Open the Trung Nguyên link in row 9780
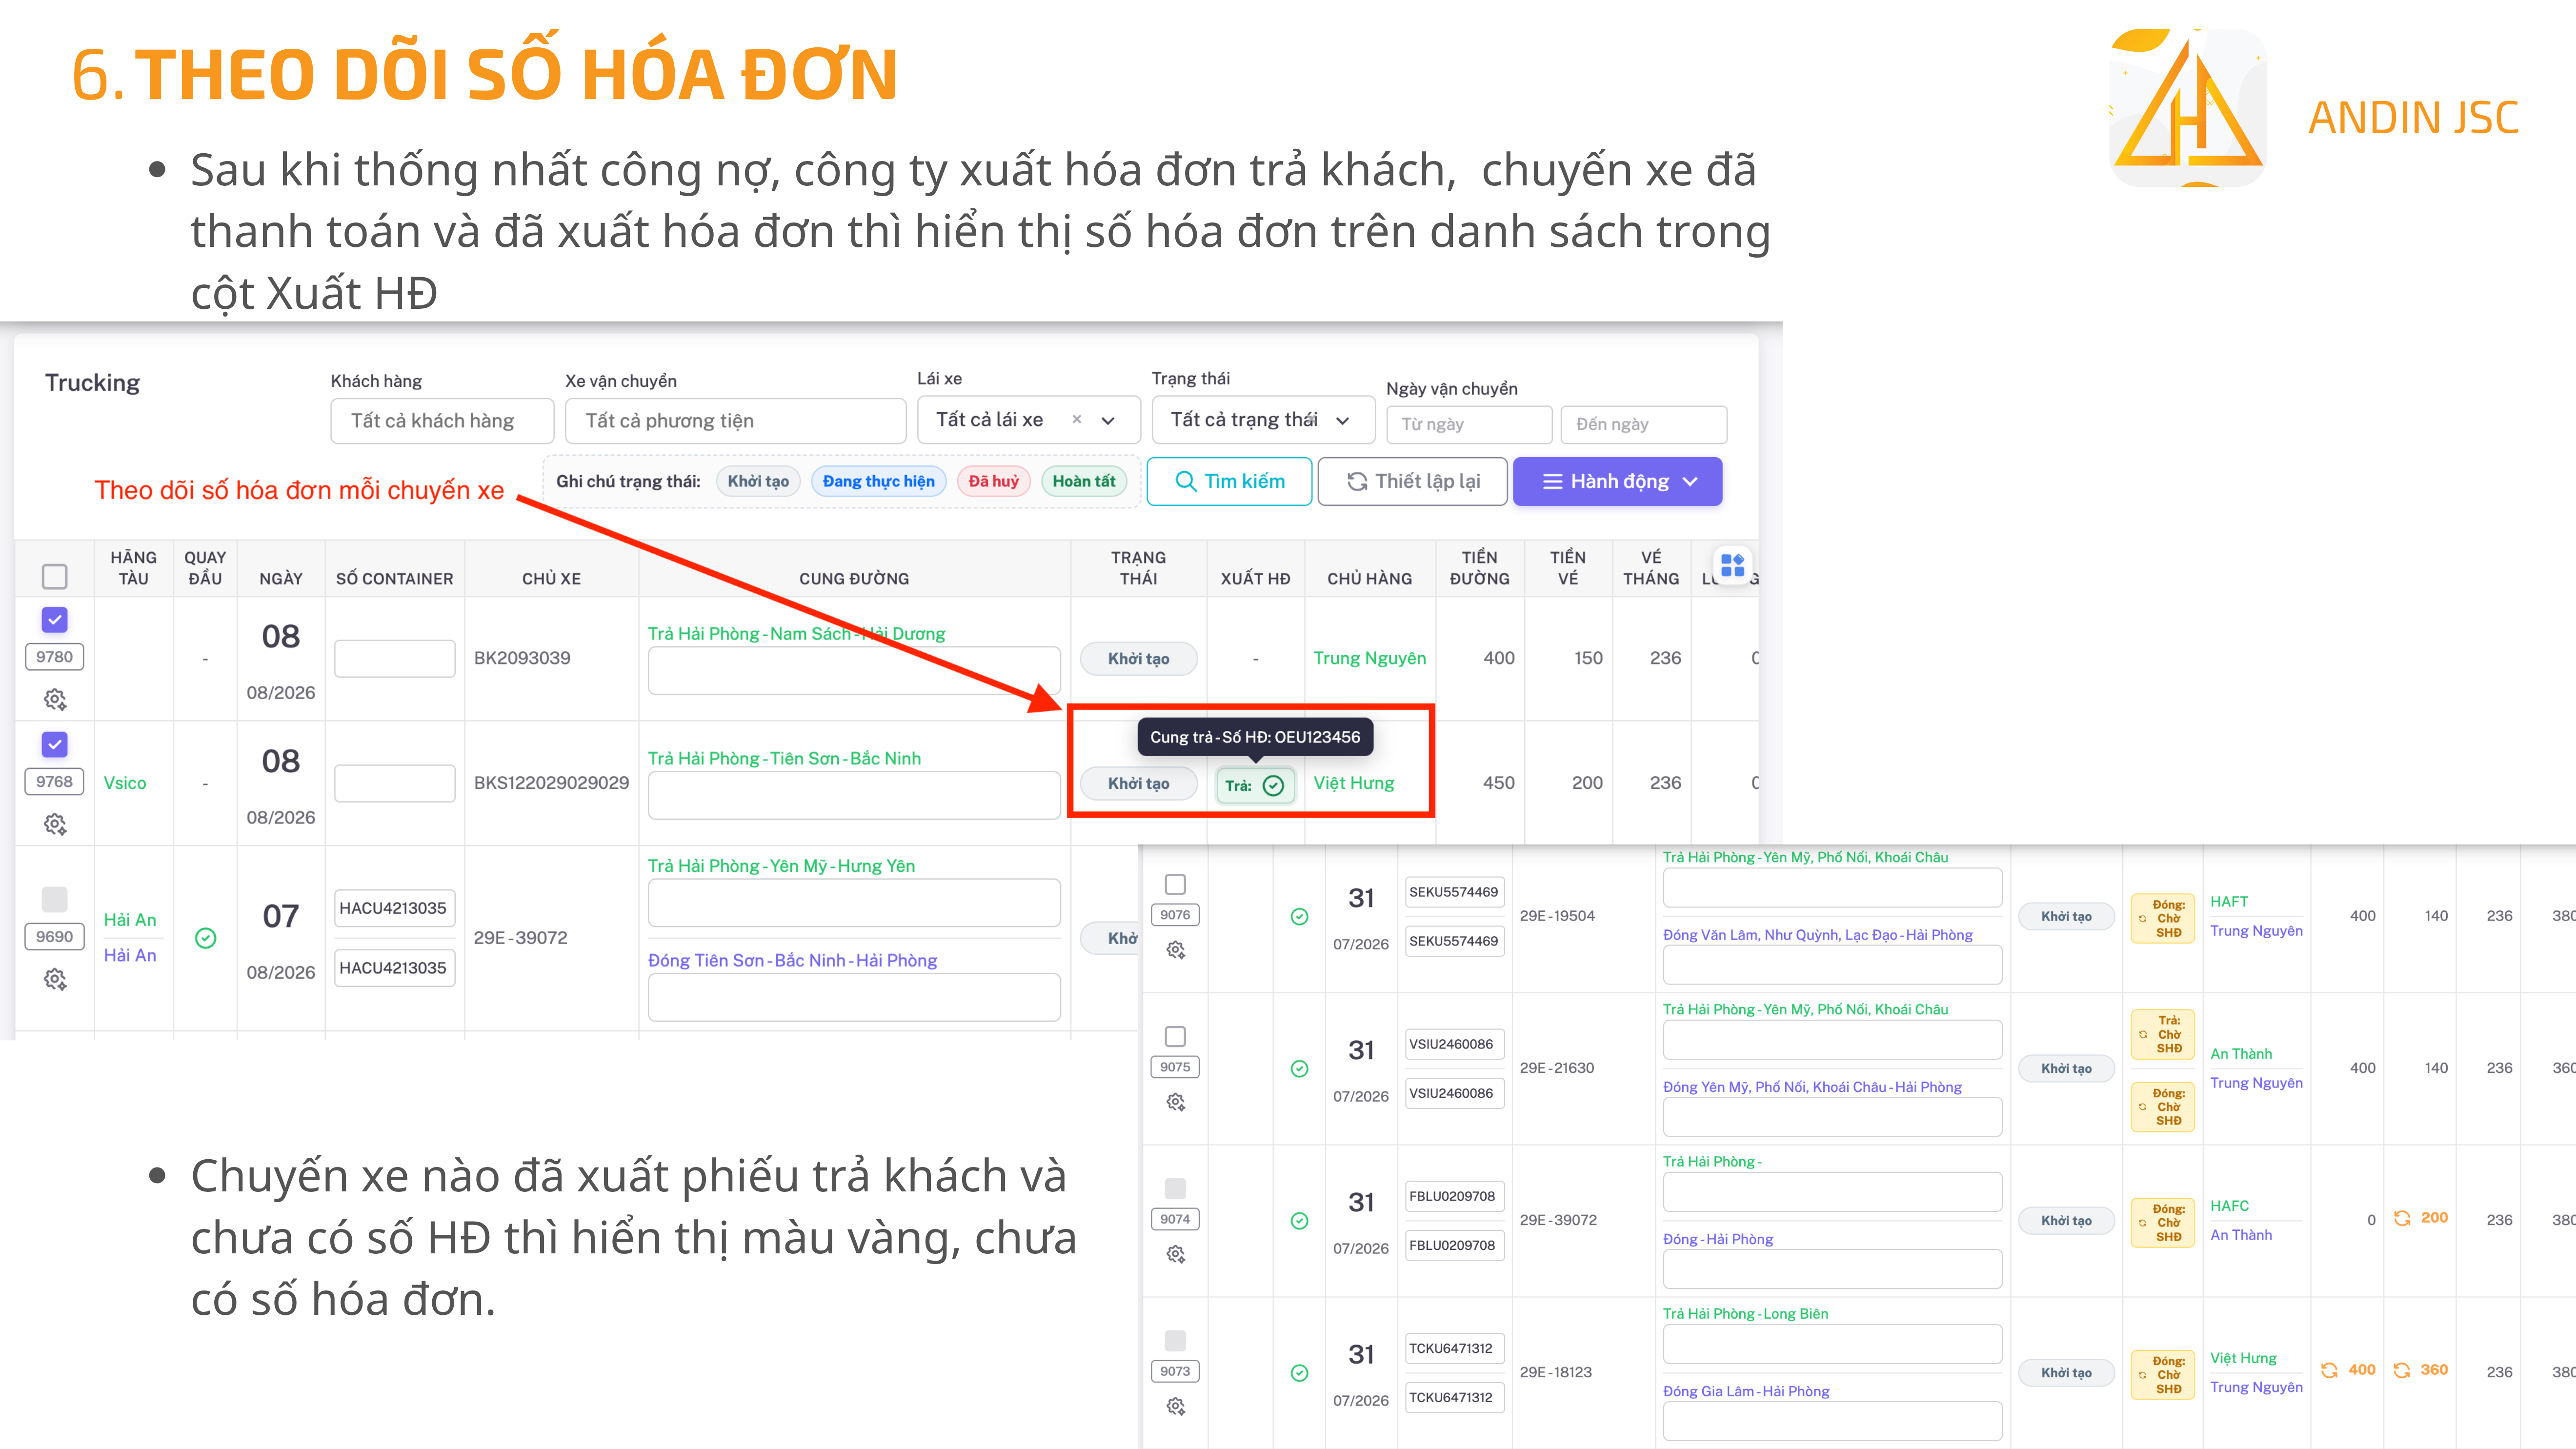 pos(1369,658)
